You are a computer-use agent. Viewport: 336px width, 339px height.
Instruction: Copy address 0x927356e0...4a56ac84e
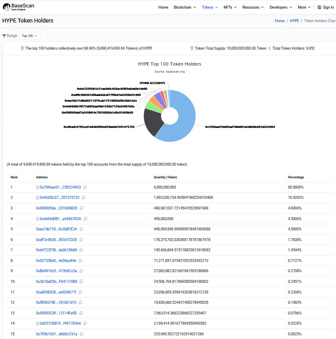coord(80,261)
